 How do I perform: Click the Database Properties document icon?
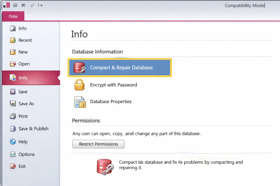(x=80, y=102)
